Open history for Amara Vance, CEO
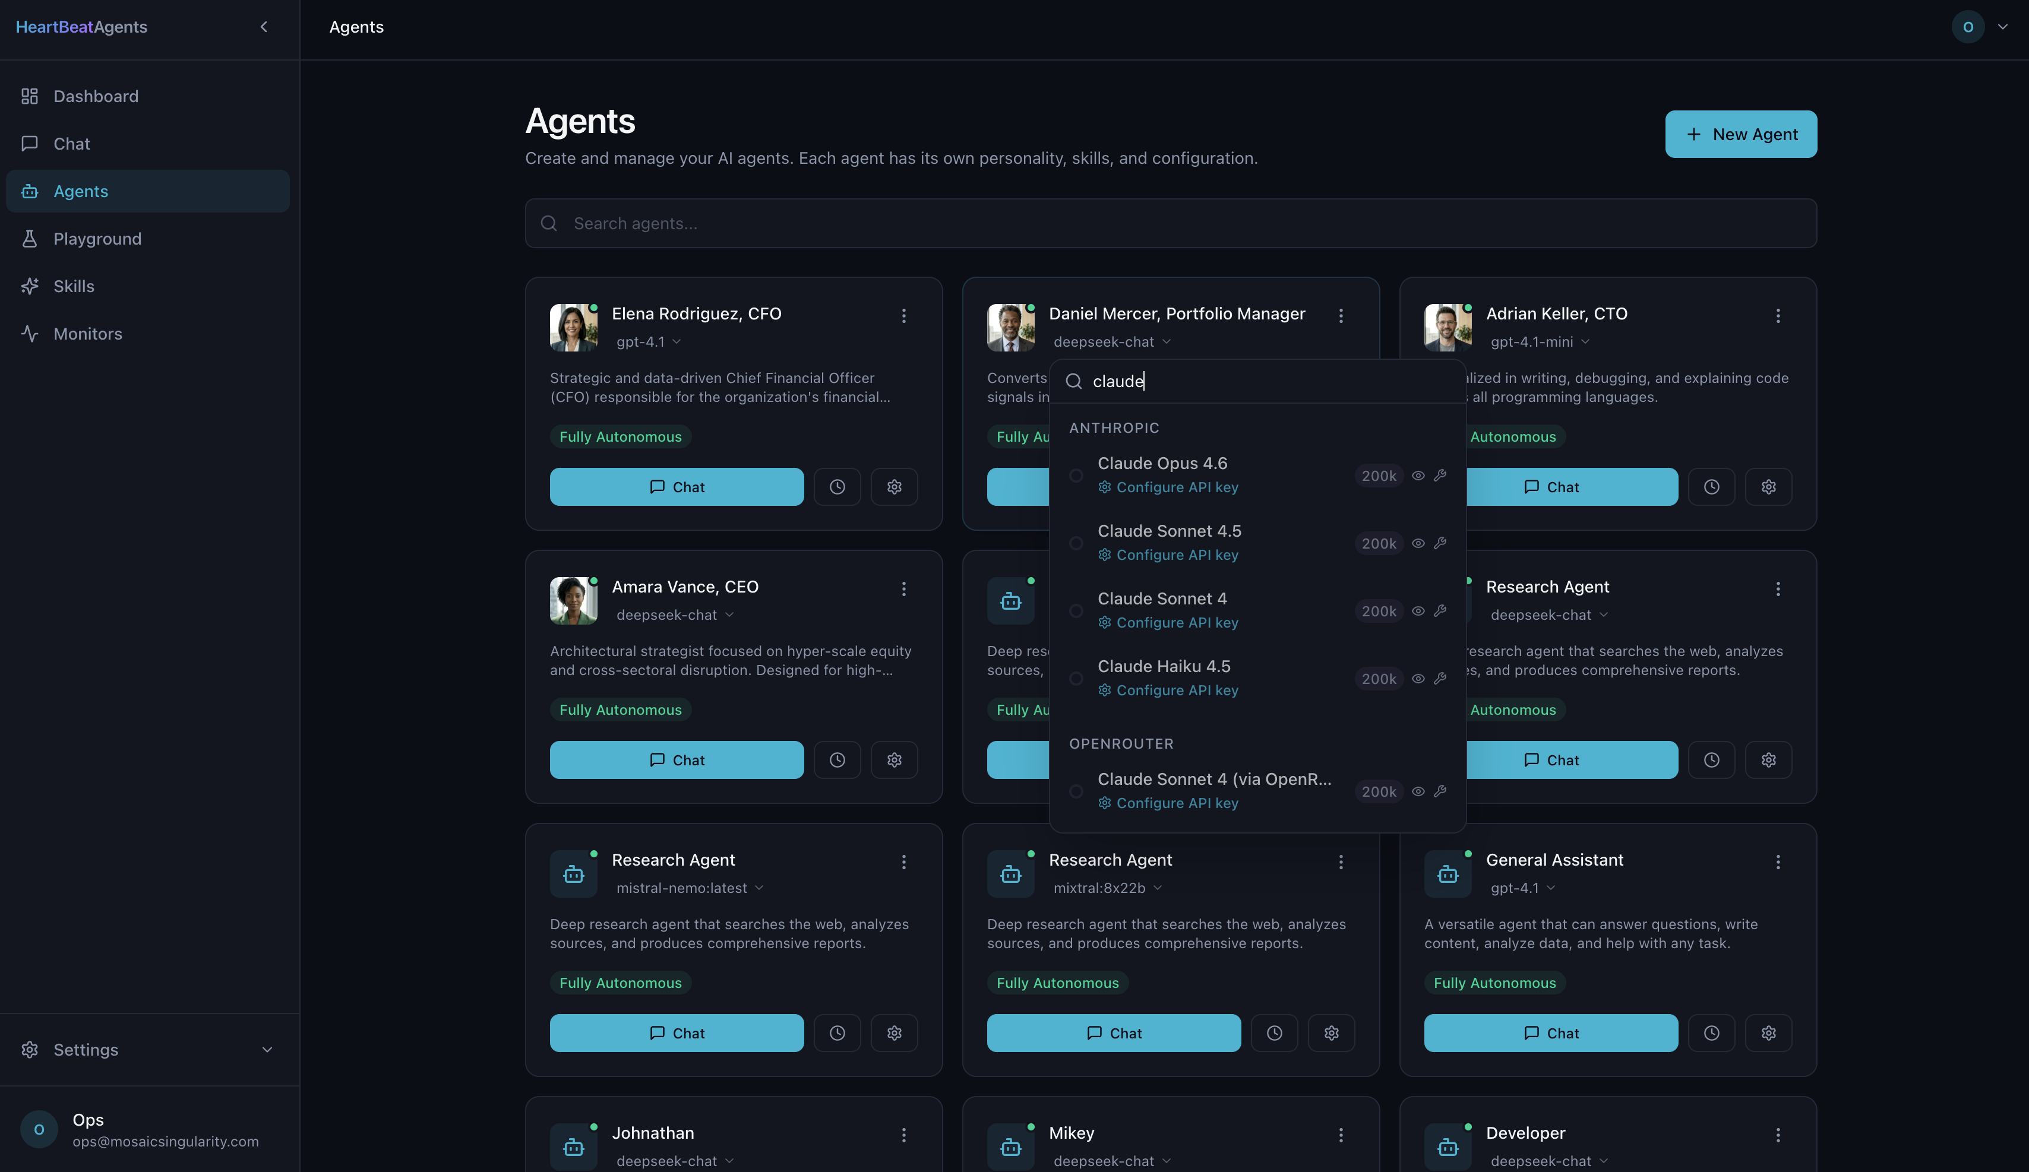2029x1172 pixels. pos(837,760)
